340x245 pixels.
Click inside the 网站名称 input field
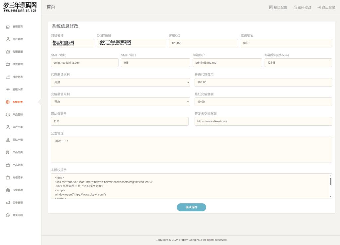(72, 43)
